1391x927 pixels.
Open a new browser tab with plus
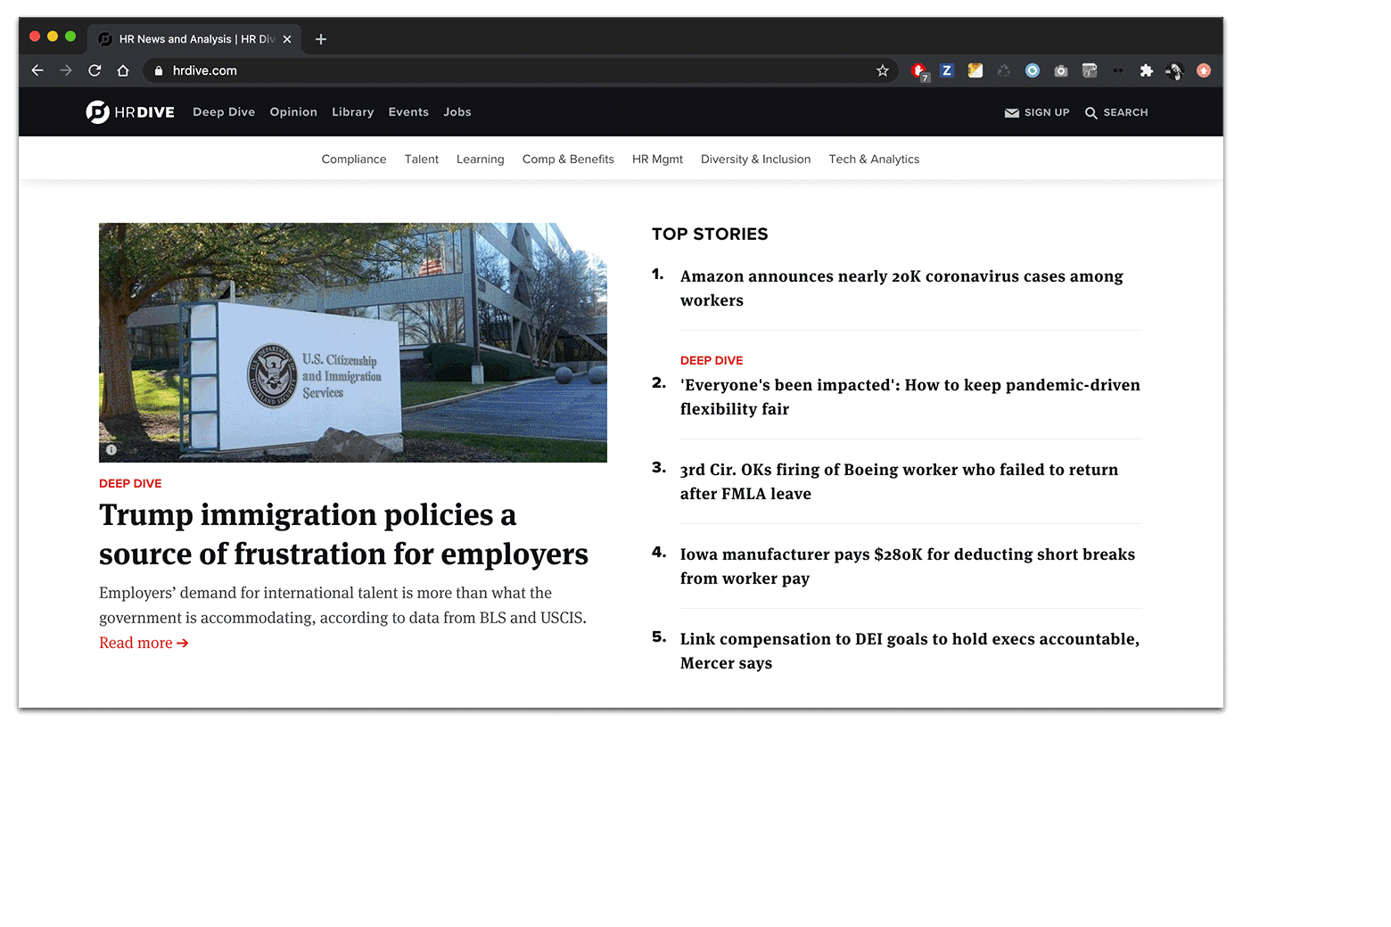point(321,39)
